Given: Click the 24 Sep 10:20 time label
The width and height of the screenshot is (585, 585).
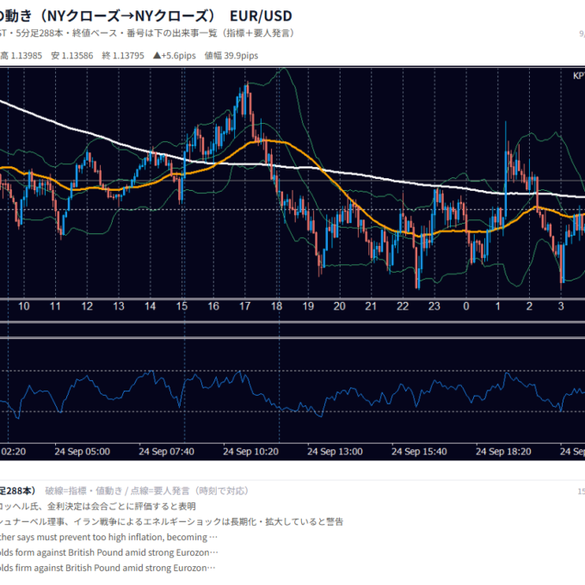Looking at the screenshot, I should tap(250, 452).
